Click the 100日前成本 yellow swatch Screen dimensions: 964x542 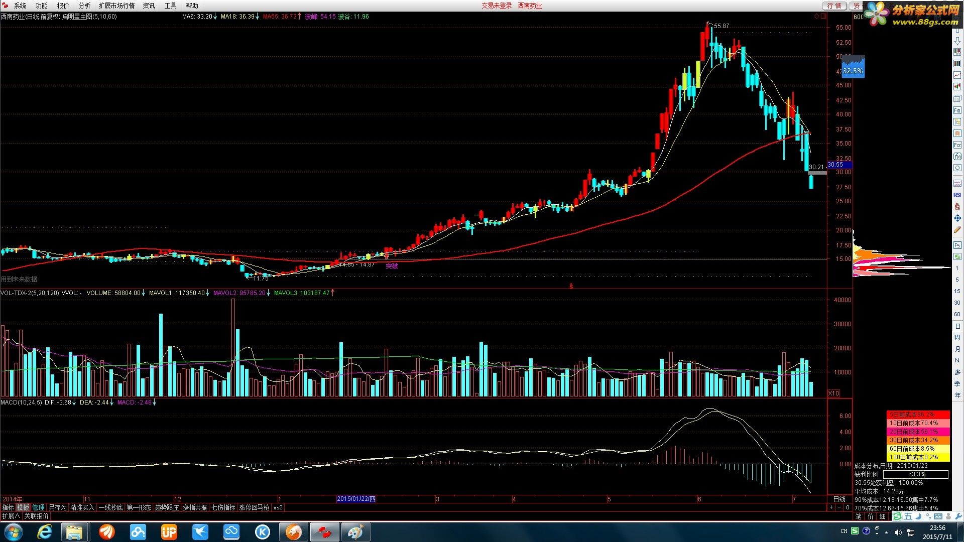click(918, 457)
